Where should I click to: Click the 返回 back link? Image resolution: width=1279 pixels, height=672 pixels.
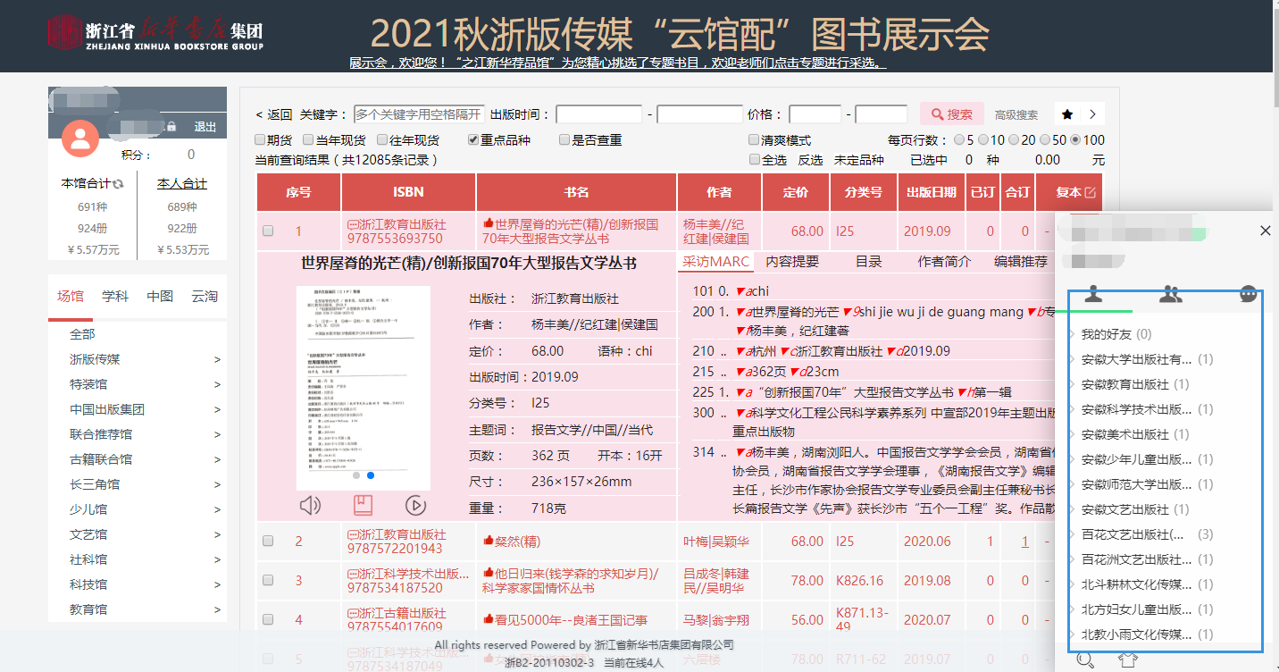[x=274, y=114]
